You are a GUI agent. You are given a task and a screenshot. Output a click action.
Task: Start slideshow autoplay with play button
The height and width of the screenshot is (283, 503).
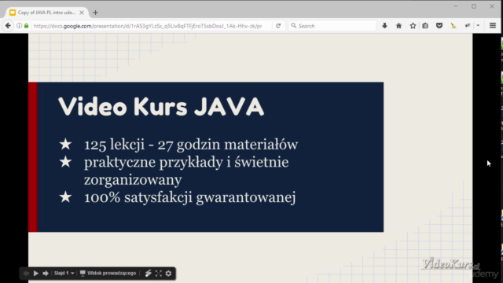pos(36,274)
